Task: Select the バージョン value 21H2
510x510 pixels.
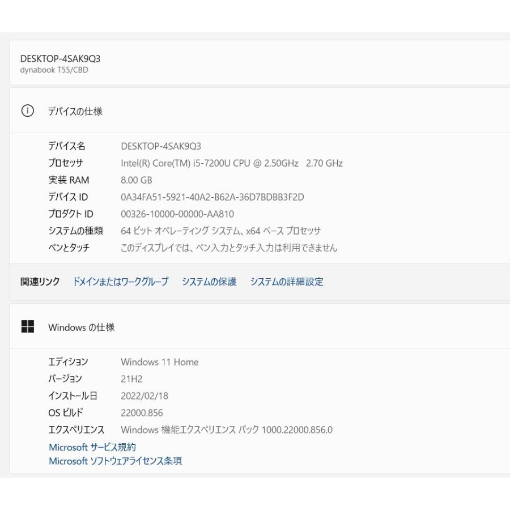Action: [x=131, y=379]
